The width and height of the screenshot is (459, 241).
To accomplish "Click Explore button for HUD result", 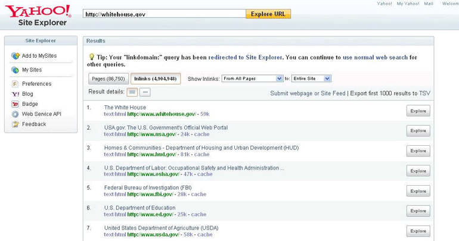I will [x=418, y=151].
